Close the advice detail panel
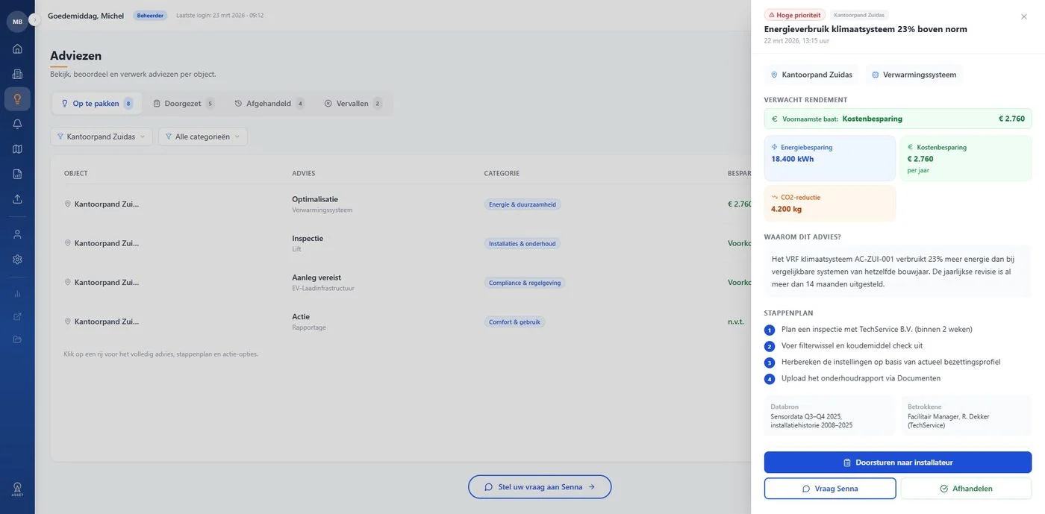The image size is (1045, 514). tap(1023, 16)
